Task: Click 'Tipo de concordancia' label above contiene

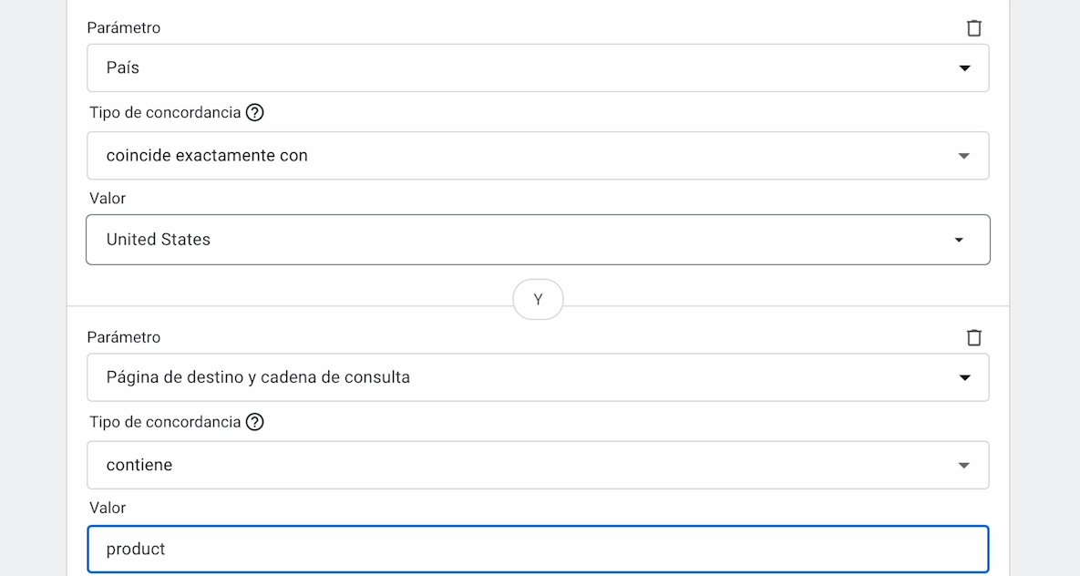Action: pyautogui.click(x=165, y=422)
